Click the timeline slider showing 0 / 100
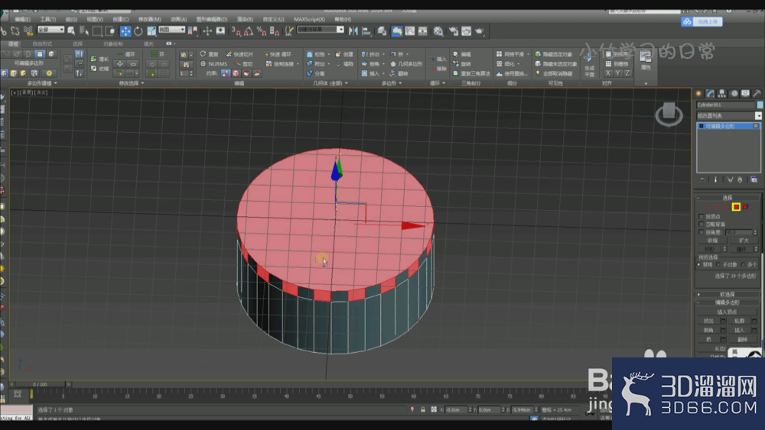This screenshot has height=430, width=765. coord(41,384)
